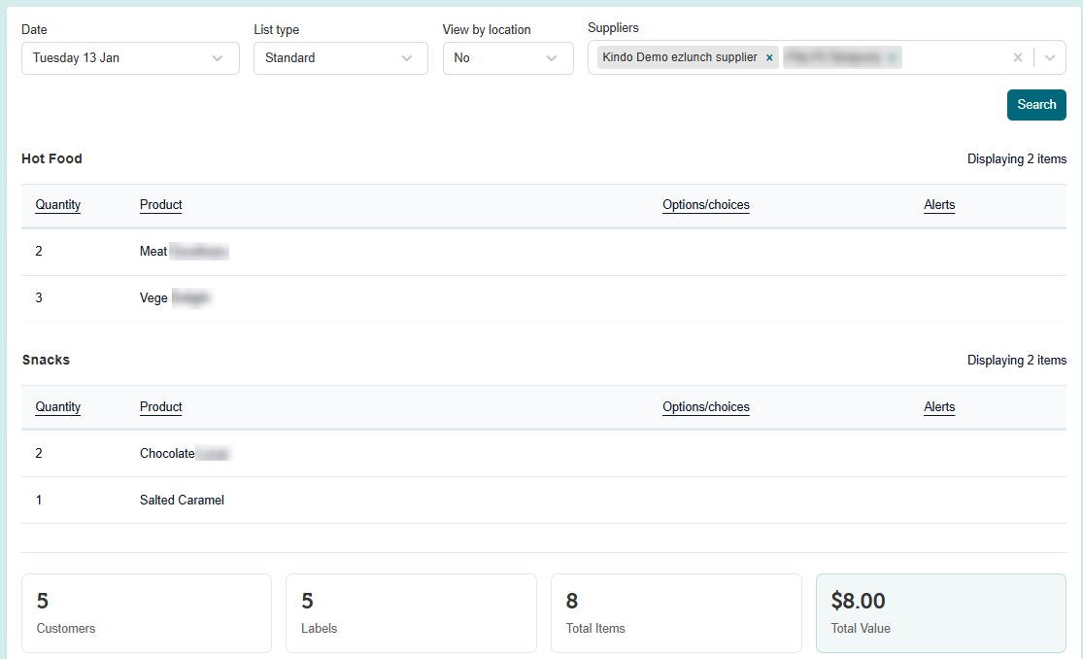Open the Date dropdown
The width and height of the screenshot is (1083, 659).
pyautogui.click(x=130, y=58)
